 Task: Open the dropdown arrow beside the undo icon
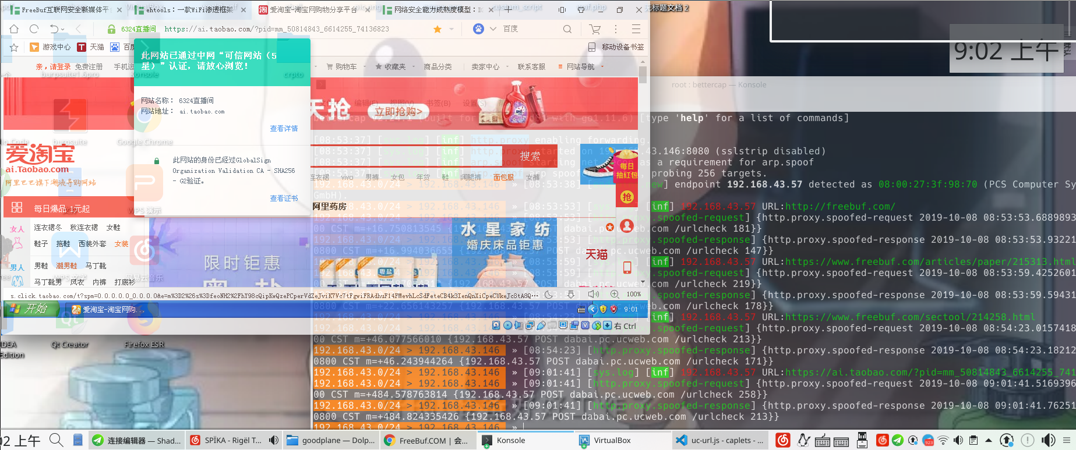(x=63, y=29)
